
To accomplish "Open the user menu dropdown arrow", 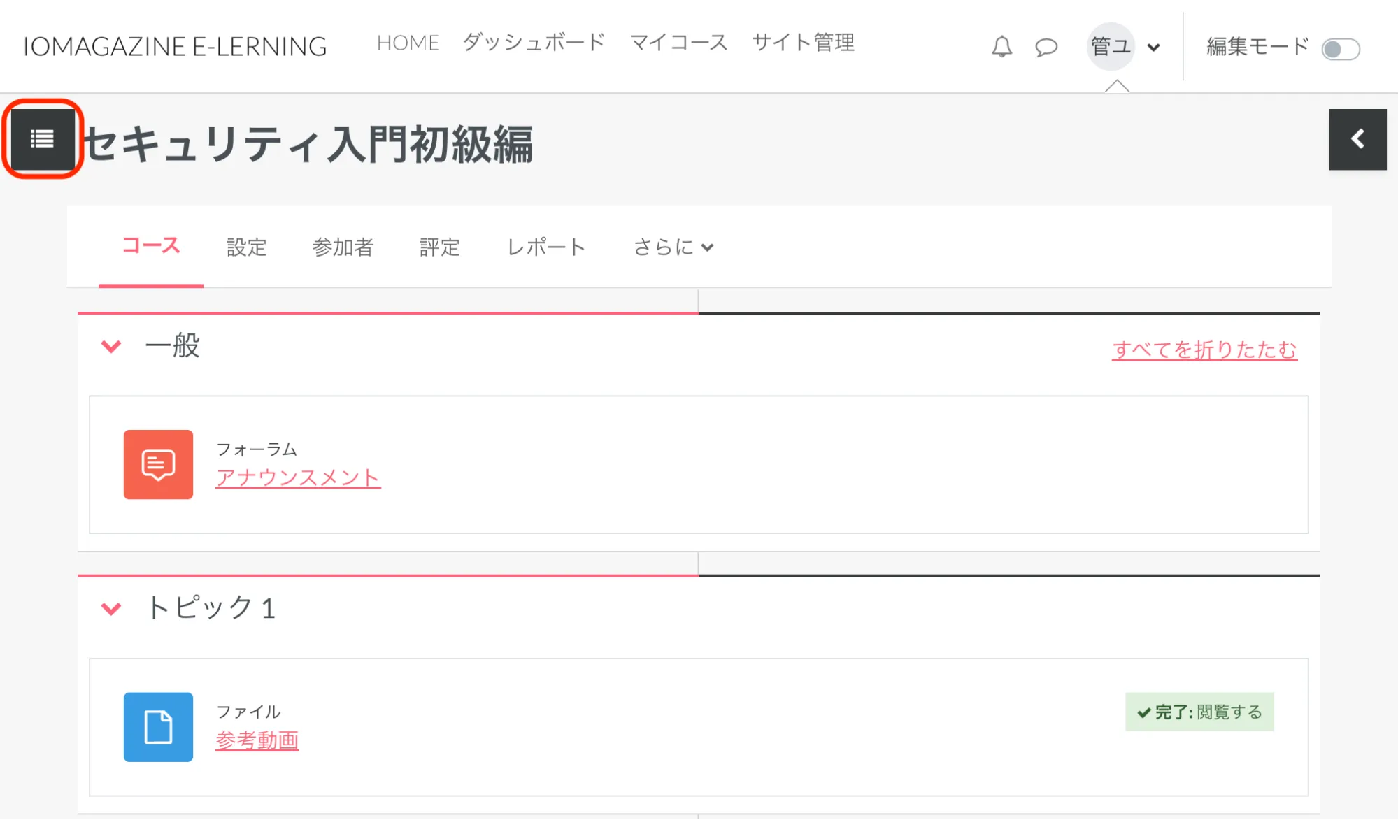I will coord(1154,48).
